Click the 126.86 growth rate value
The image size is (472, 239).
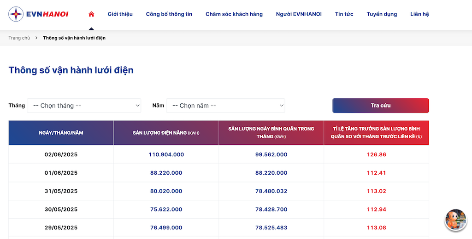pyautogui.click(x=376, y=154)
